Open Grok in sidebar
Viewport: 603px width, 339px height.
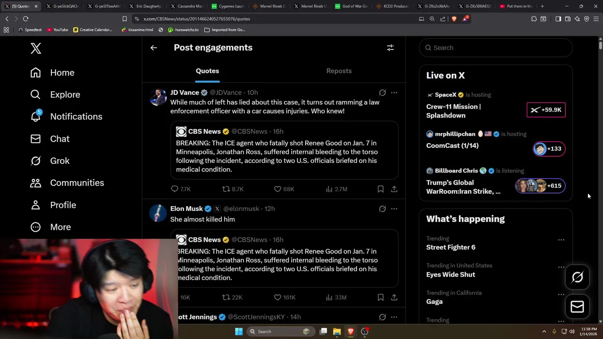50,161
